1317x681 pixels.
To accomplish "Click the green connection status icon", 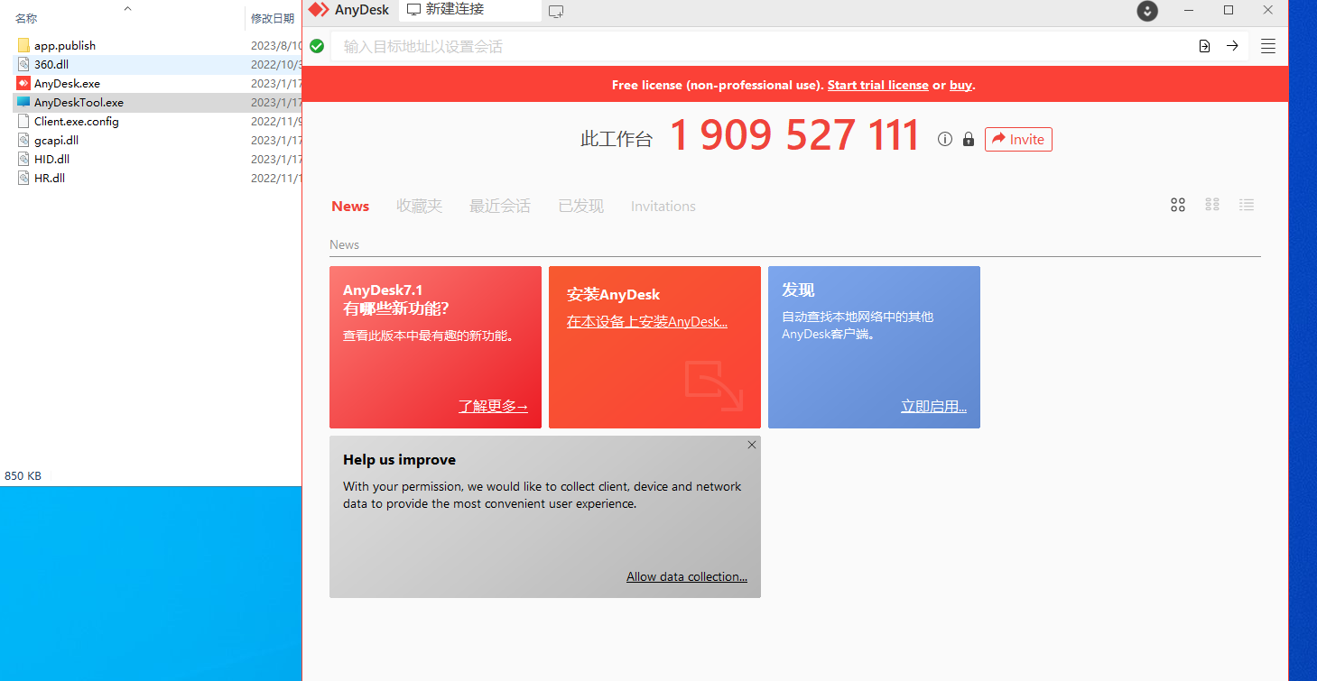I will coord(317,46).
